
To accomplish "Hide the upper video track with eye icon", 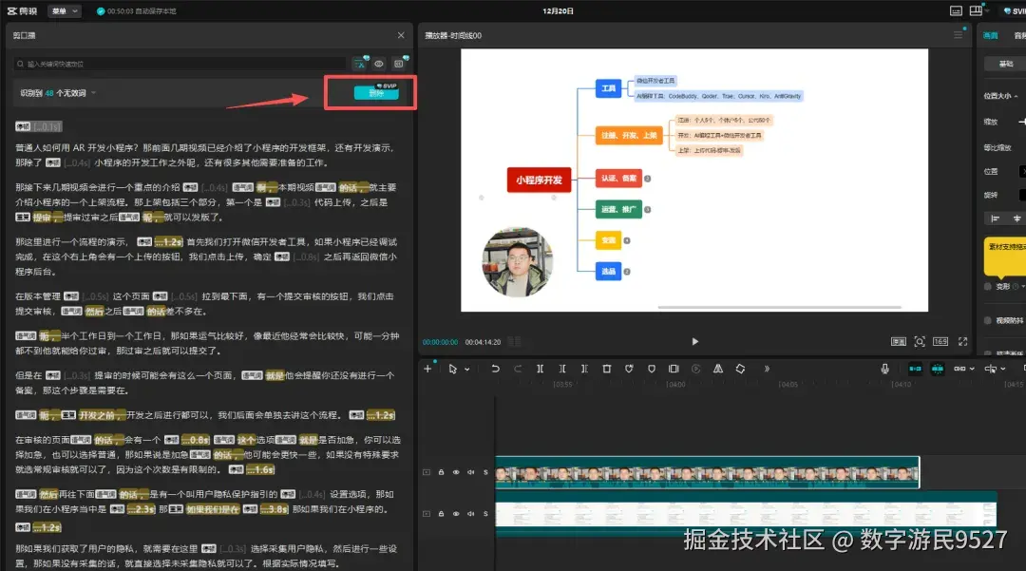I will (456, 472).
